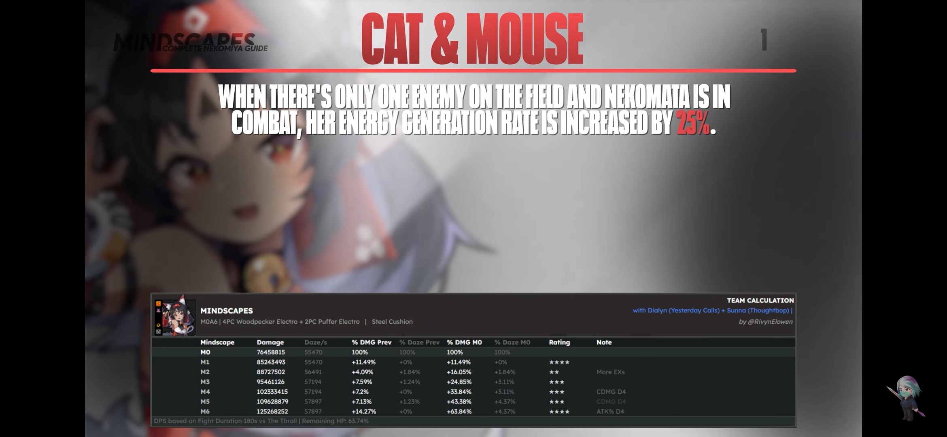Click the "TEAM CALCULATION" label
The image size is (947, 437).
pos(760,300)
